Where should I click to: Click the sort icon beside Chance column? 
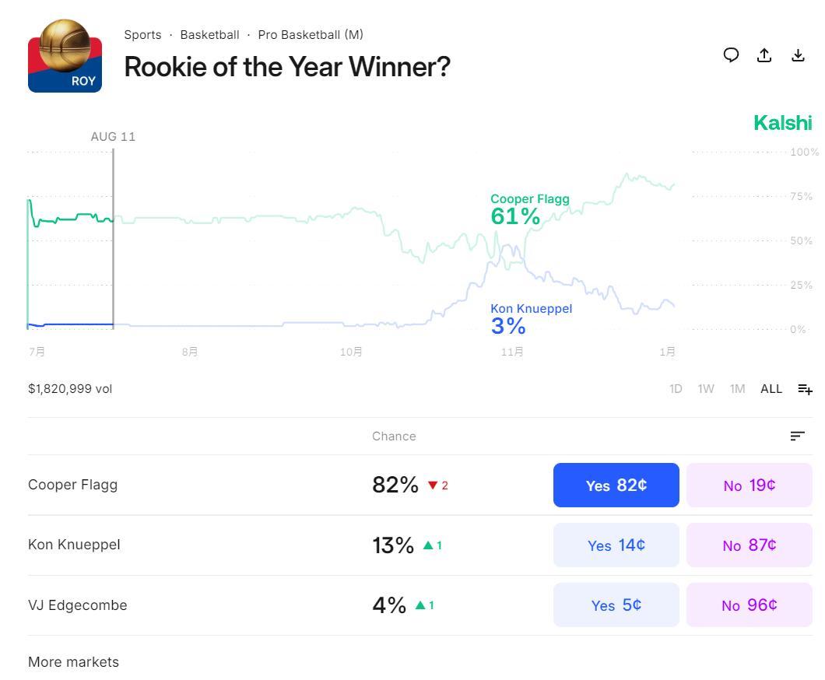coord(797,436)
